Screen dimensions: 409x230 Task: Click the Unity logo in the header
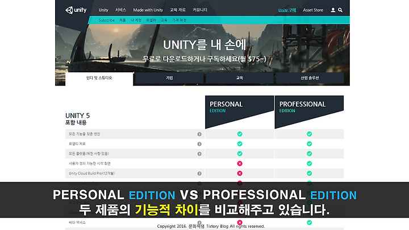[76, 10]
